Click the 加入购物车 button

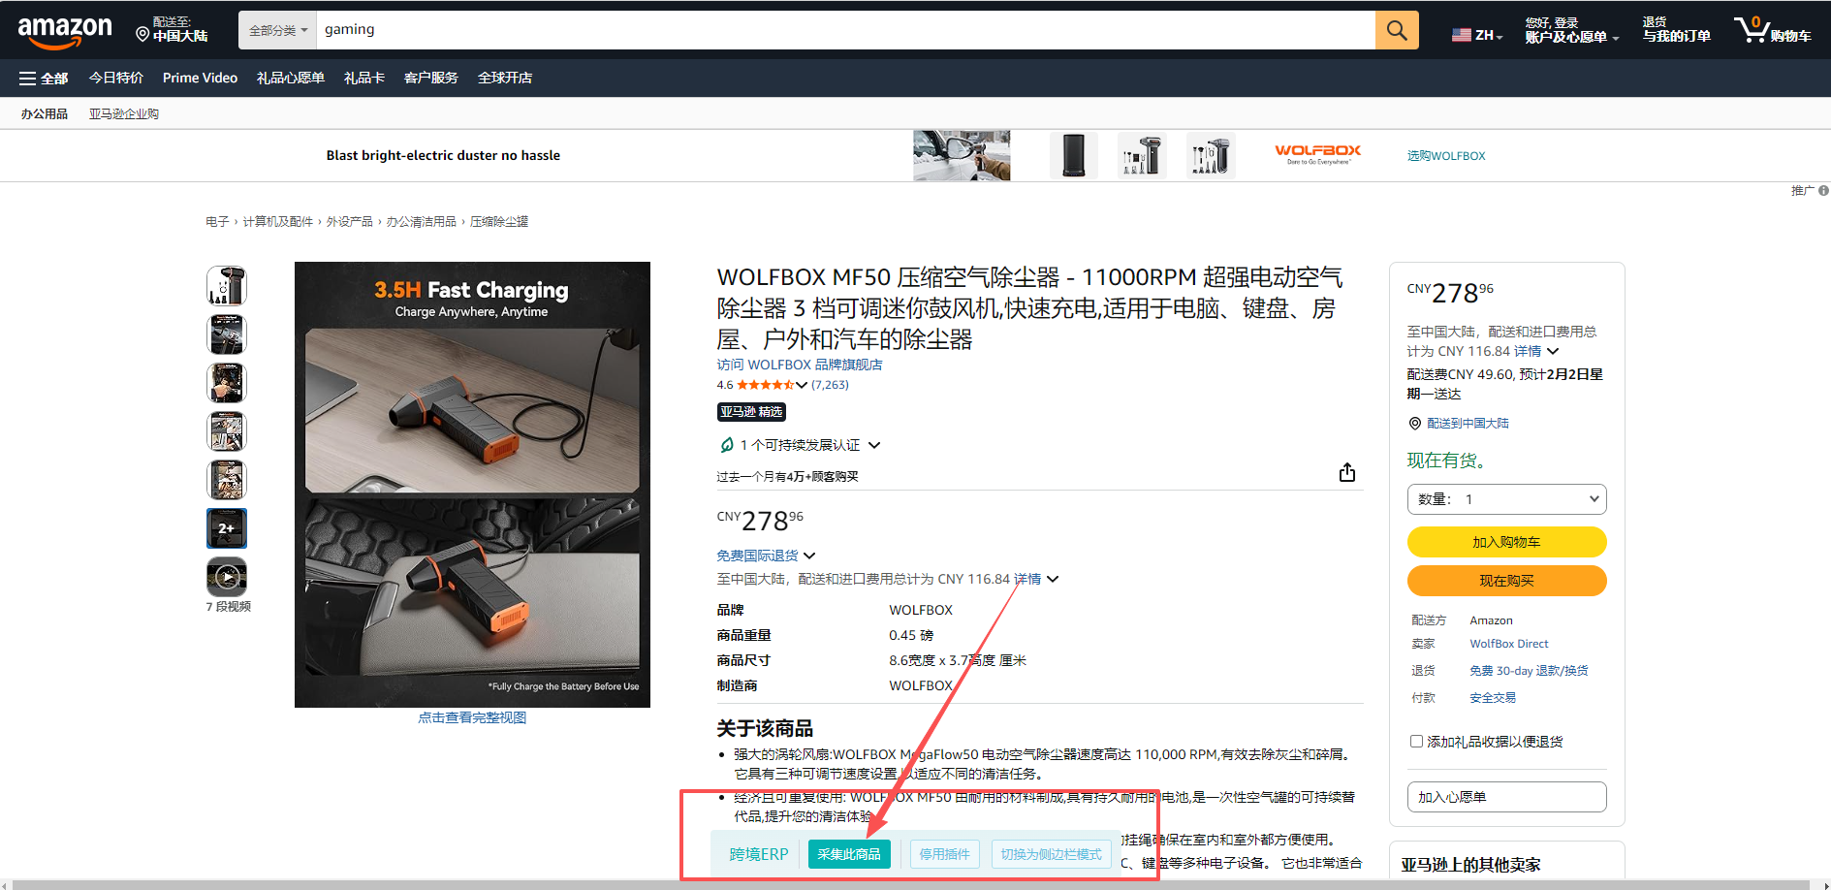tap(1506, 542)
